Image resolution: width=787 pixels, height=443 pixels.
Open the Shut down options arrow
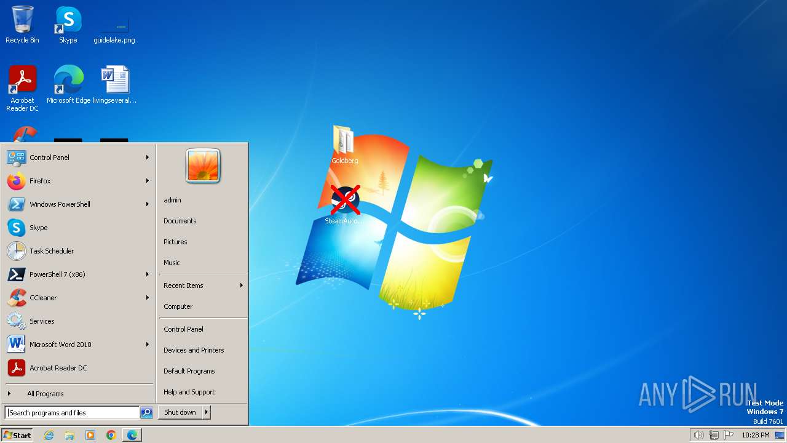tap(207, 412)
